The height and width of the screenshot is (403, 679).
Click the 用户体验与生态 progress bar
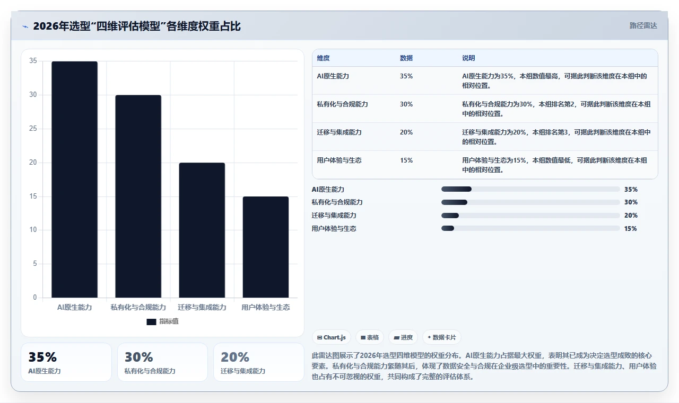(x=530, y=228)
